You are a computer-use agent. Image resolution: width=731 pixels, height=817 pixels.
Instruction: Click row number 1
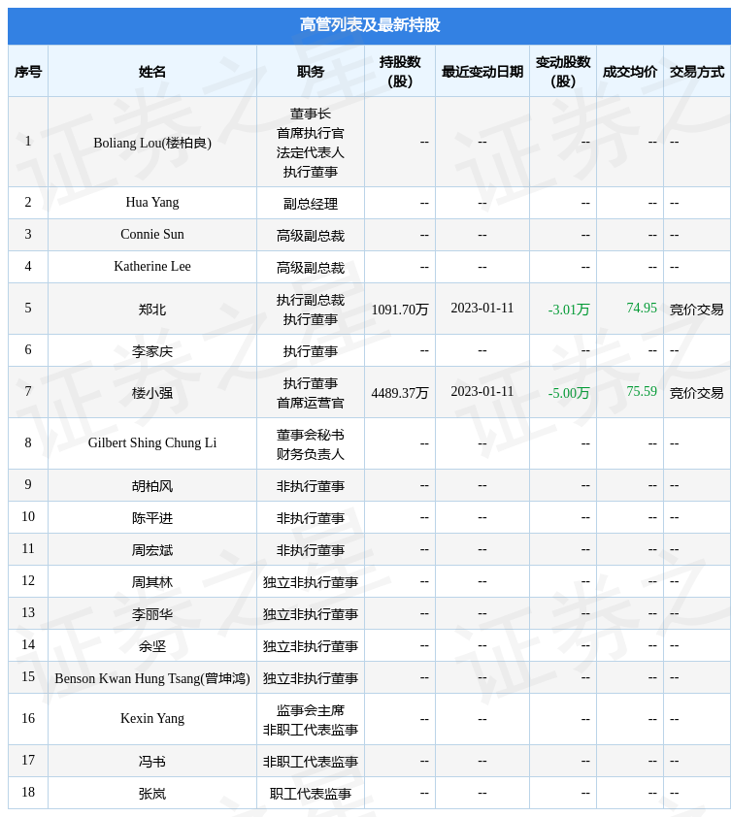click(x=28, y=141)
